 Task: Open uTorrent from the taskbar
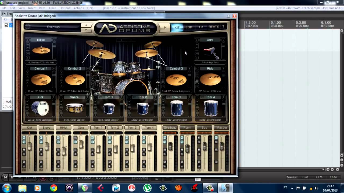tap(147, 188)
